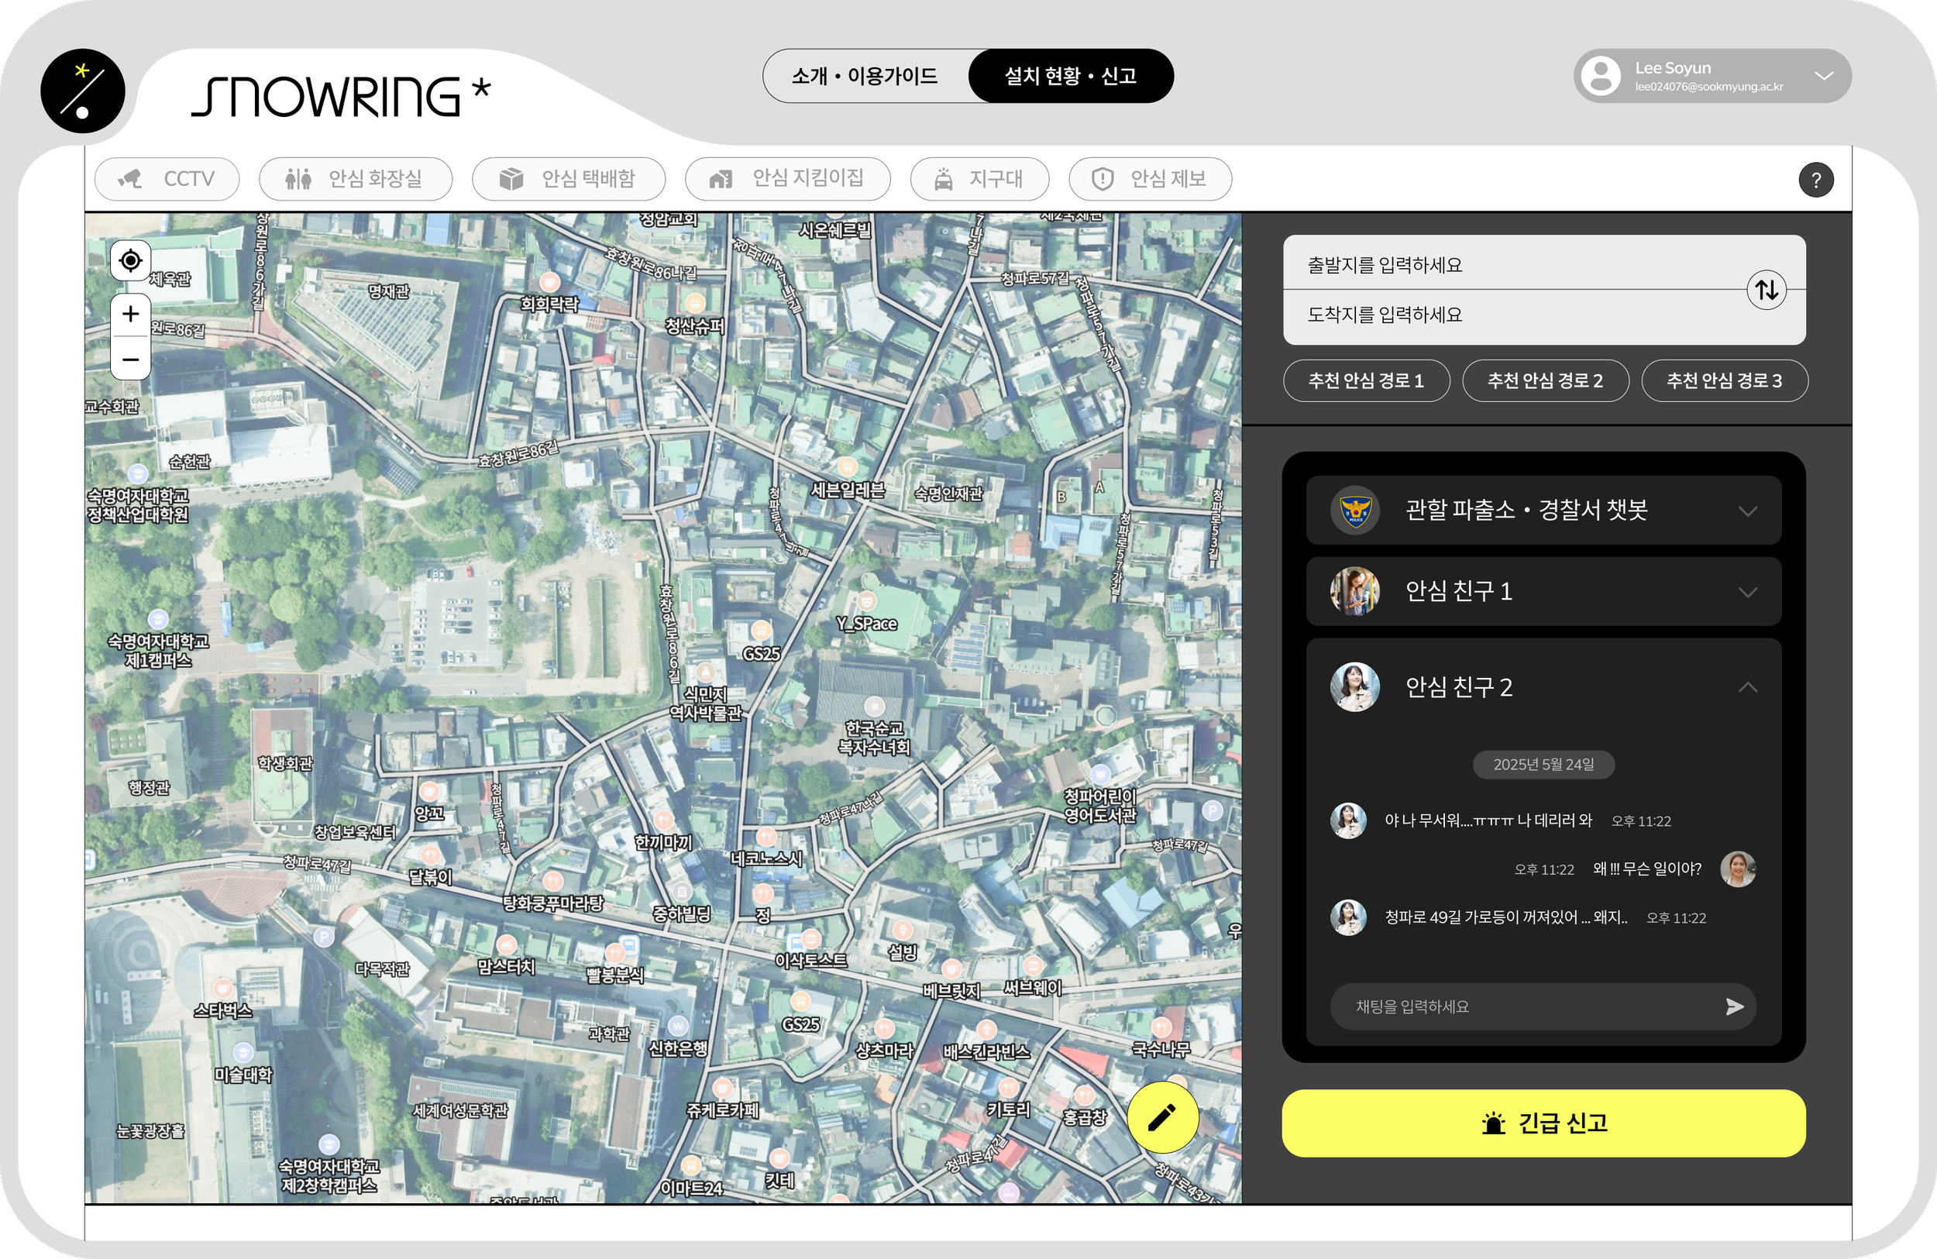Click the yellow pencil edit button
Screen dimensions: 1937x1259
[1161, 1117]
